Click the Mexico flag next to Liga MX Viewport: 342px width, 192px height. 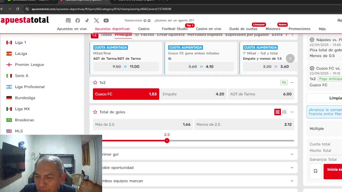coord(9,109)
